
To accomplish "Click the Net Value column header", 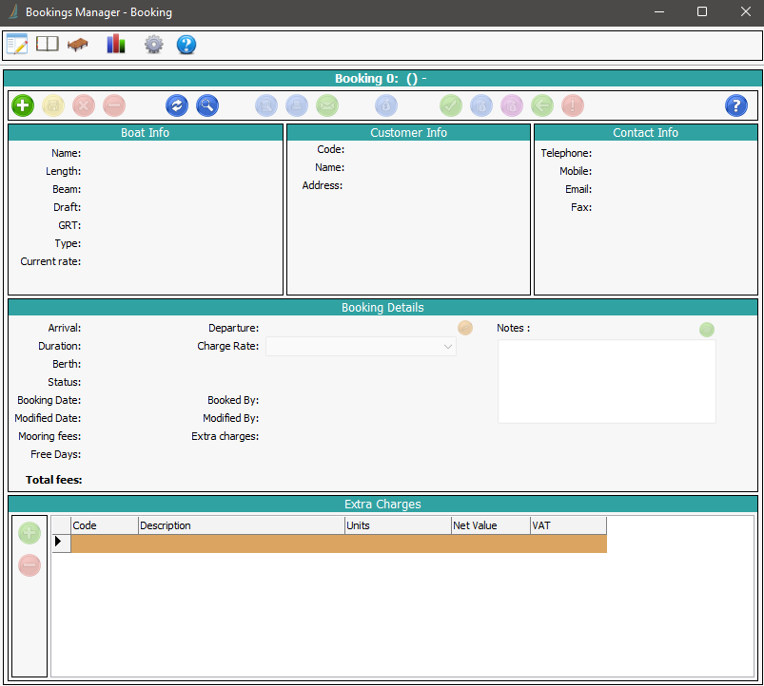I will pyautogui.click(x=491, y=525).
